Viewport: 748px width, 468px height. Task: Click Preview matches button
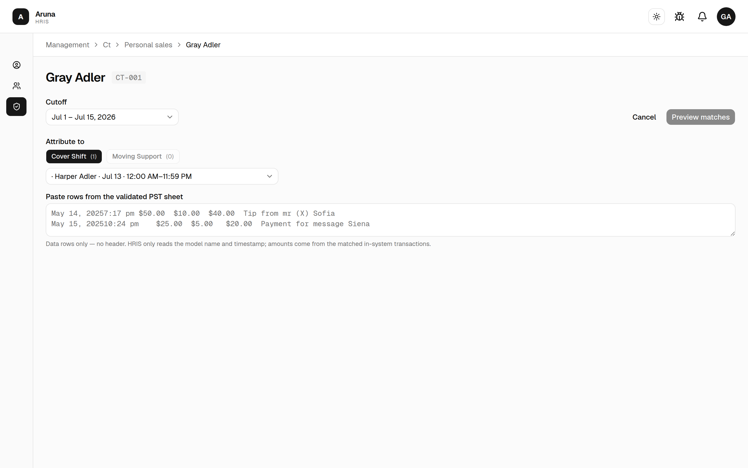pyautogui.click(x=700, y=117)
